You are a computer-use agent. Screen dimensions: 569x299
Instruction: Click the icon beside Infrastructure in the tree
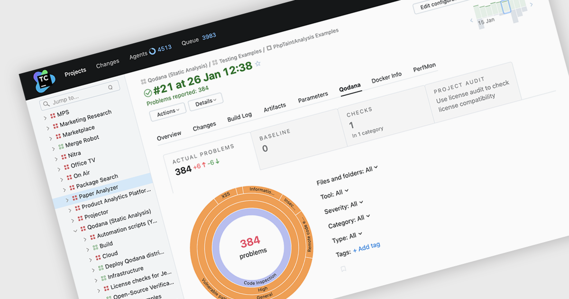tap(103, 279)
